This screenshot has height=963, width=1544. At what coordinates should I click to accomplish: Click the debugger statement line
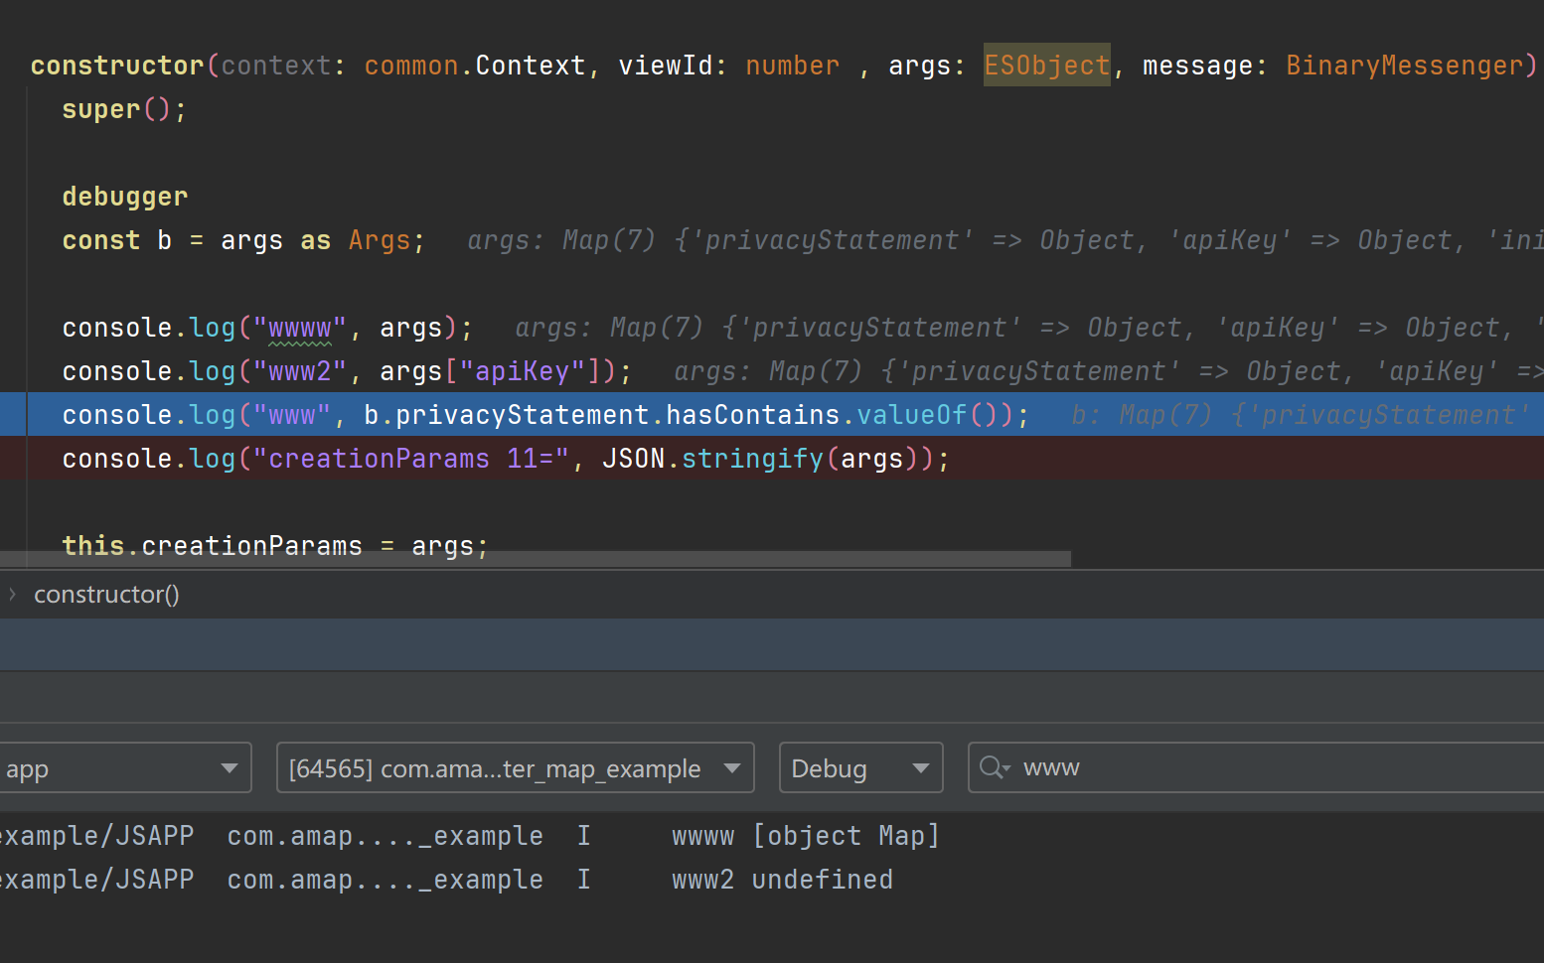pos(125,197)
